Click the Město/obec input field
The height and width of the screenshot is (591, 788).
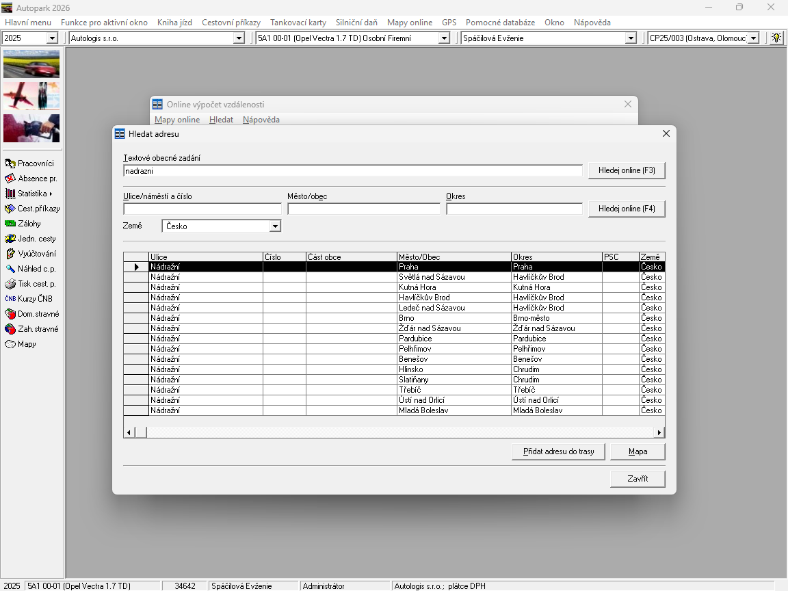coord(363,209)
